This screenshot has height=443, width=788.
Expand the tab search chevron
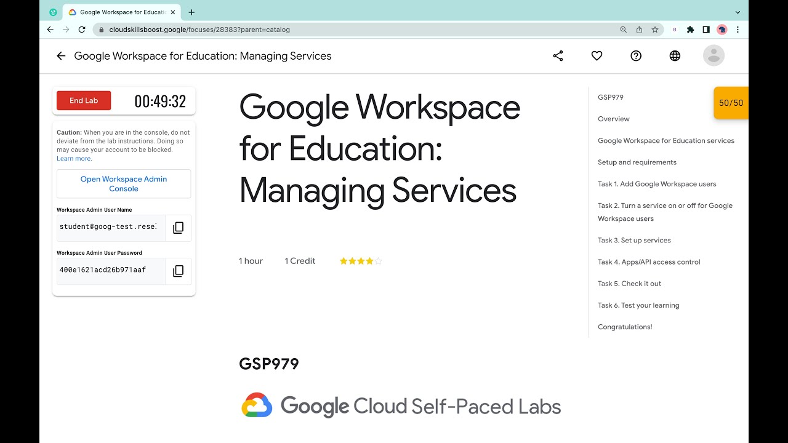(x=738, y=12)
